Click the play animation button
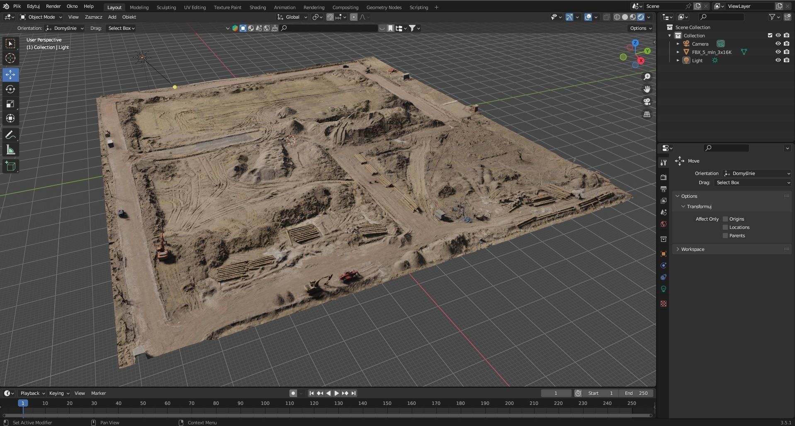795x426 pixels. (x=337, y=393)
